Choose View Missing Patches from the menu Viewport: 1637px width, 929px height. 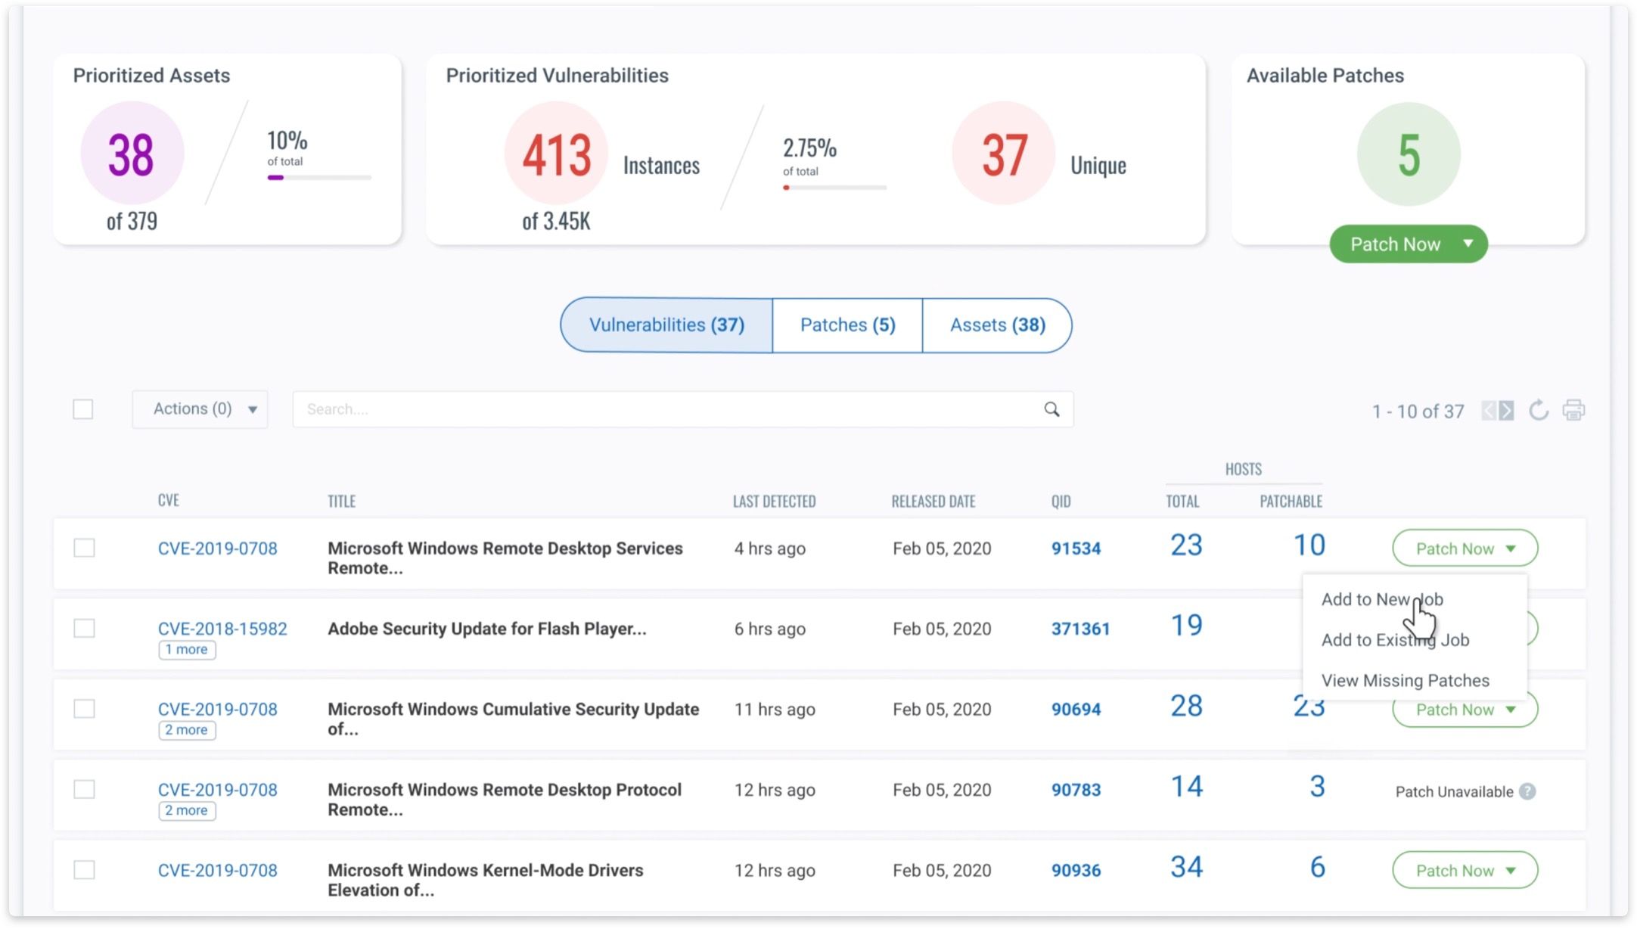tap(1405, 680)
